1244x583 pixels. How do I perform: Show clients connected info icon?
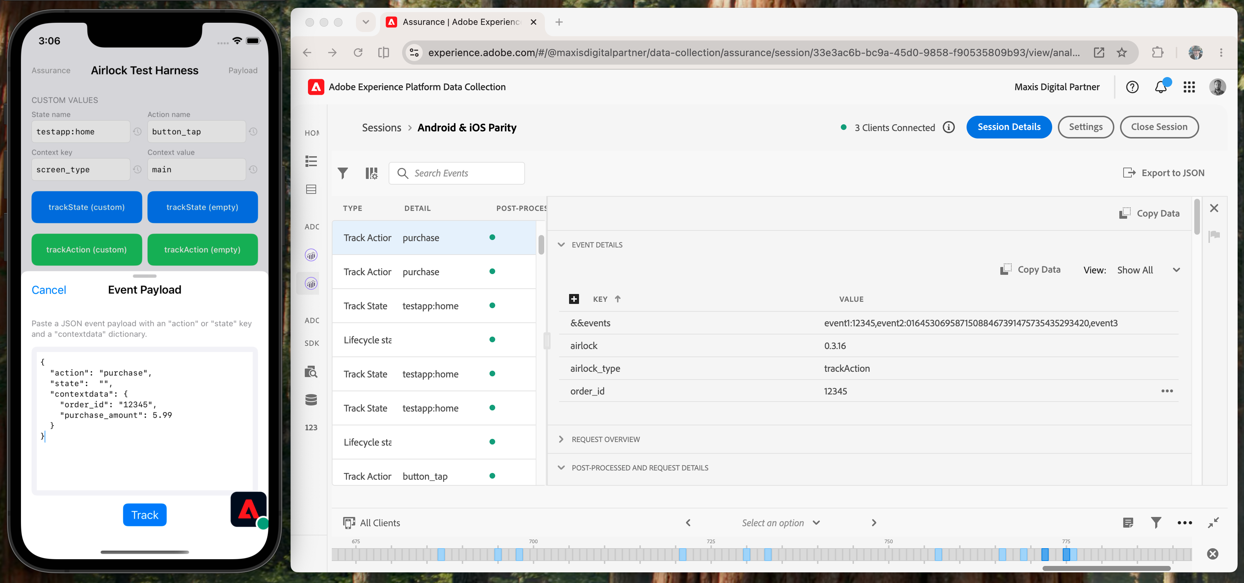948,127
